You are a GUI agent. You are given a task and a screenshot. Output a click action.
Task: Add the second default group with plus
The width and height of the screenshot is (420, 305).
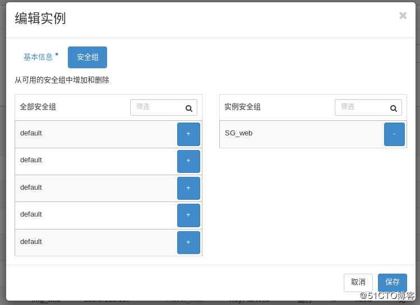[188, 161]
